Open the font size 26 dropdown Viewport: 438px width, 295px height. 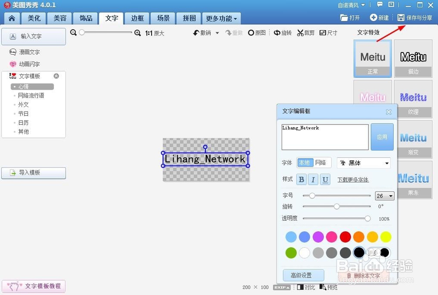(x=385, y=196)
